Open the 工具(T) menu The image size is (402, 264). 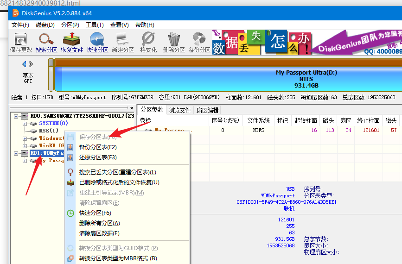(x=95, y=25)
